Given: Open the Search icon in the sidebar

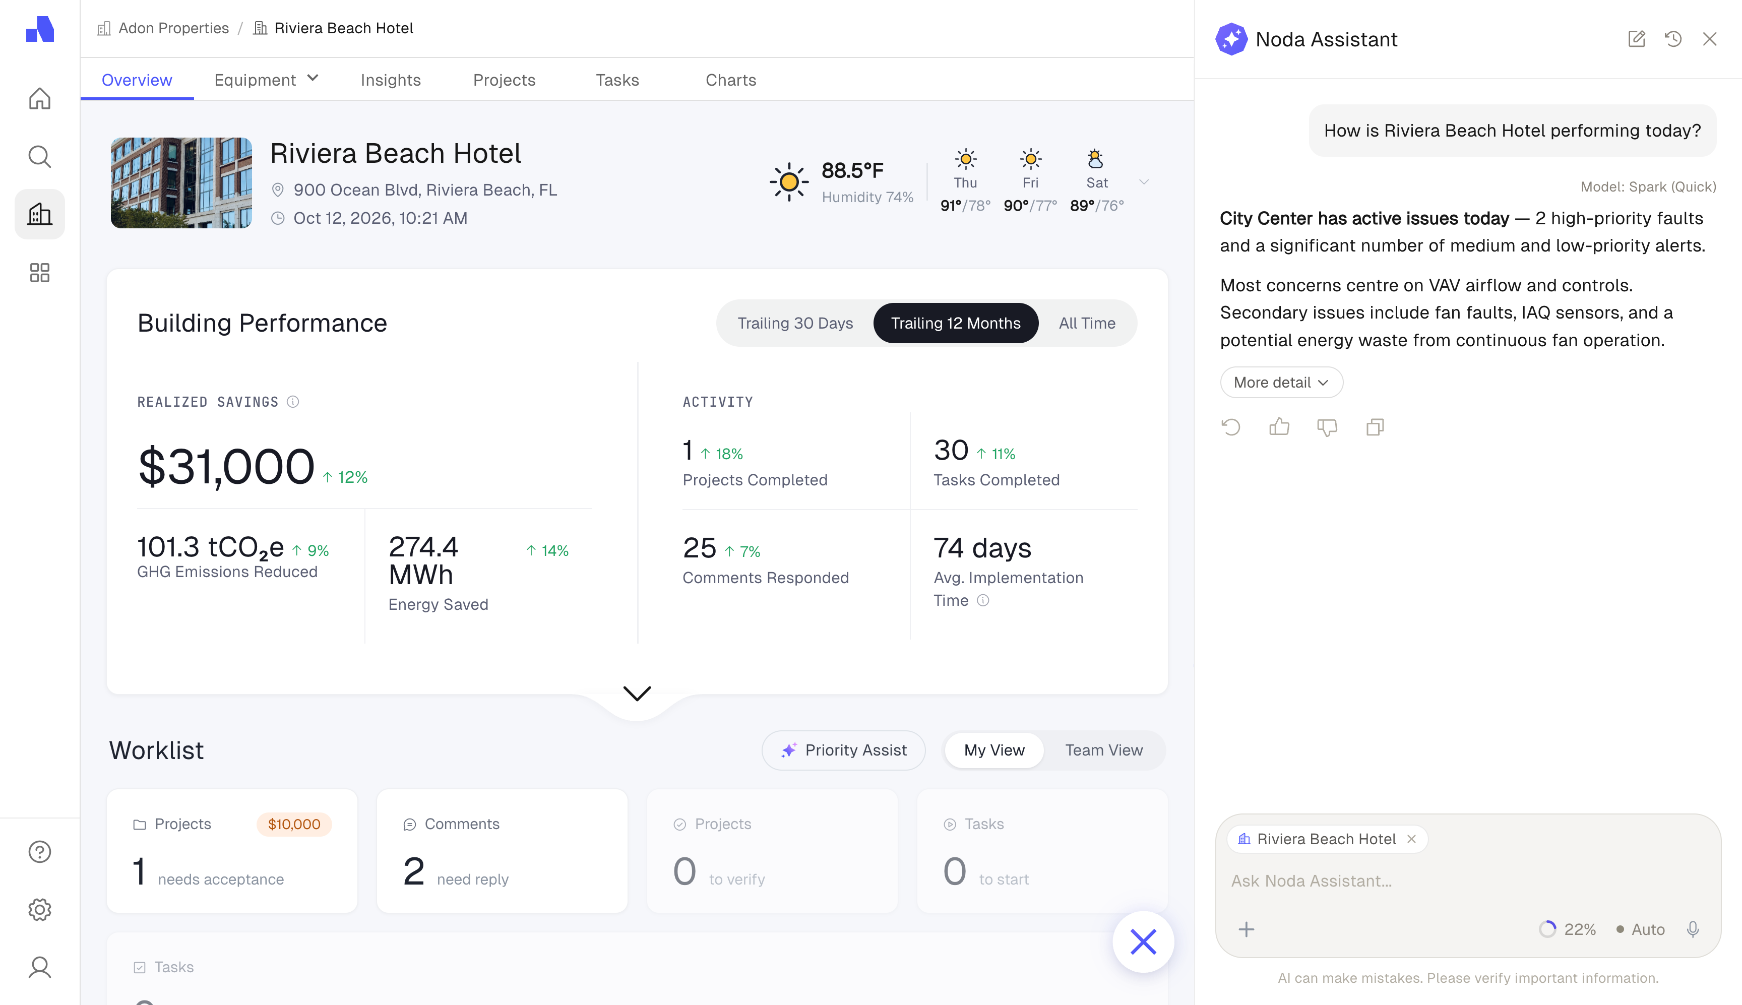Looking at the screenshot, I should (39, 157).
